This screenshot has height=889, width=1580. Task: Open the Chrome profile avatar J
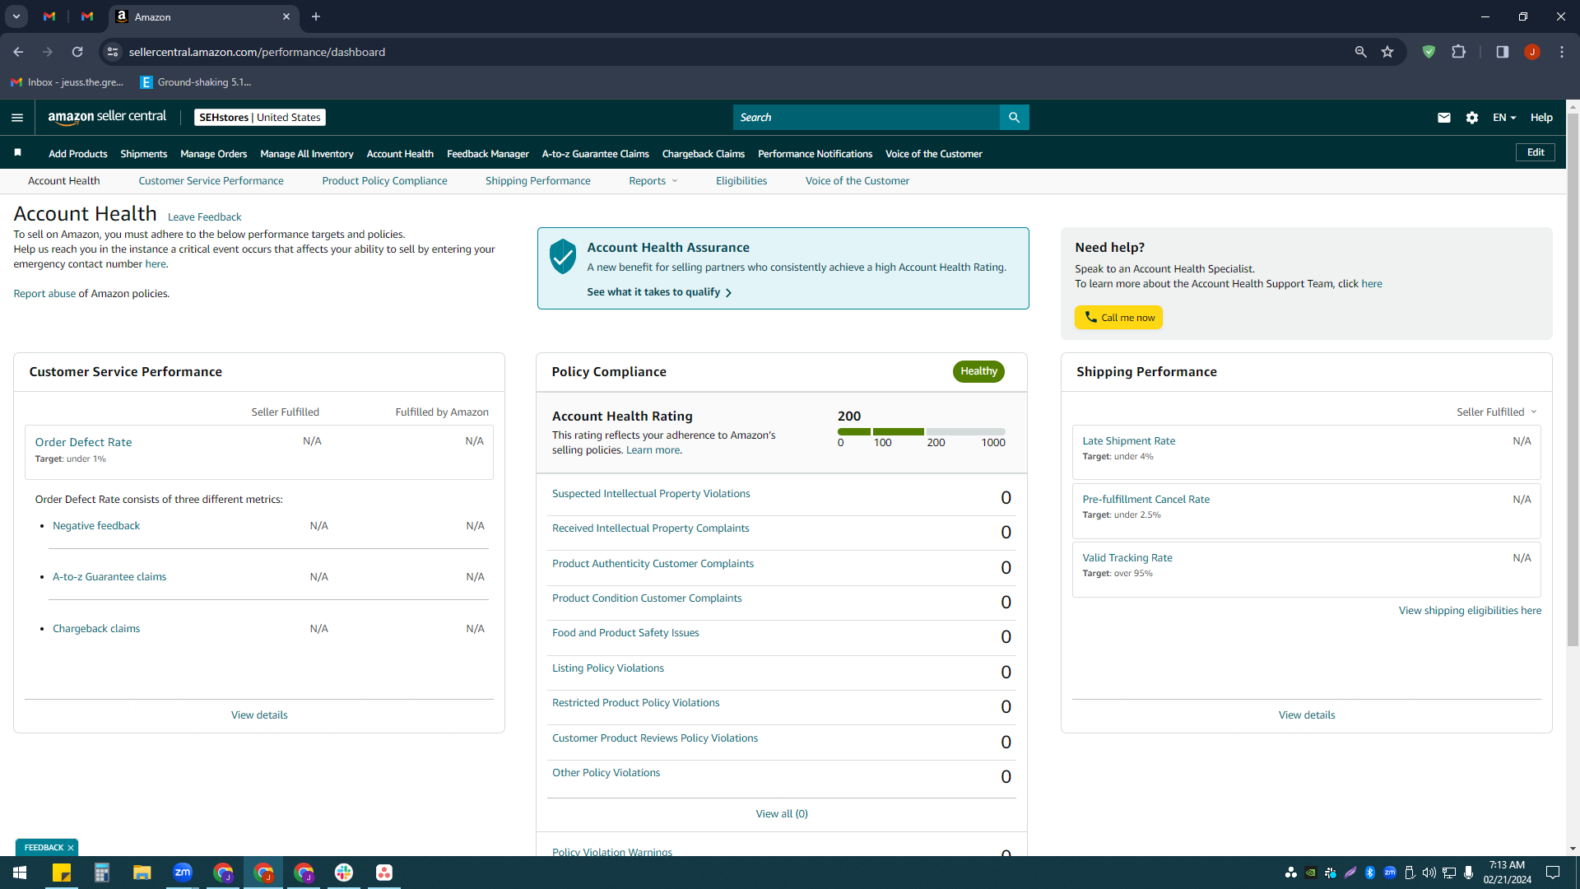pyautogui.click(x=1531, y=52)
